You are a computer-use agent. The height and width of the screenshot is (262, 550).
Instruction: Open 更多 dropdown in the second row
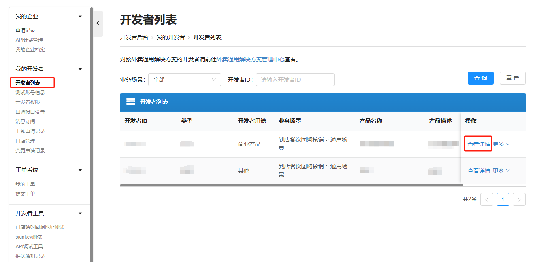[501, 171]
